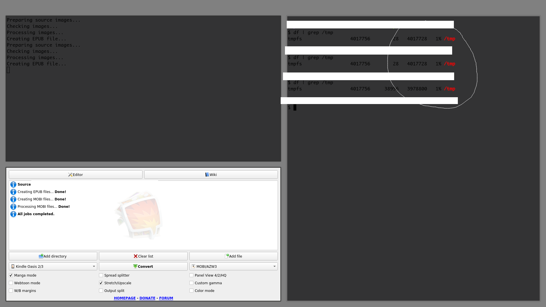Viewport: 546px width, 307px height.
Task: Uncheck Stretch/Upscale option
Action: [x=101, y=283]
